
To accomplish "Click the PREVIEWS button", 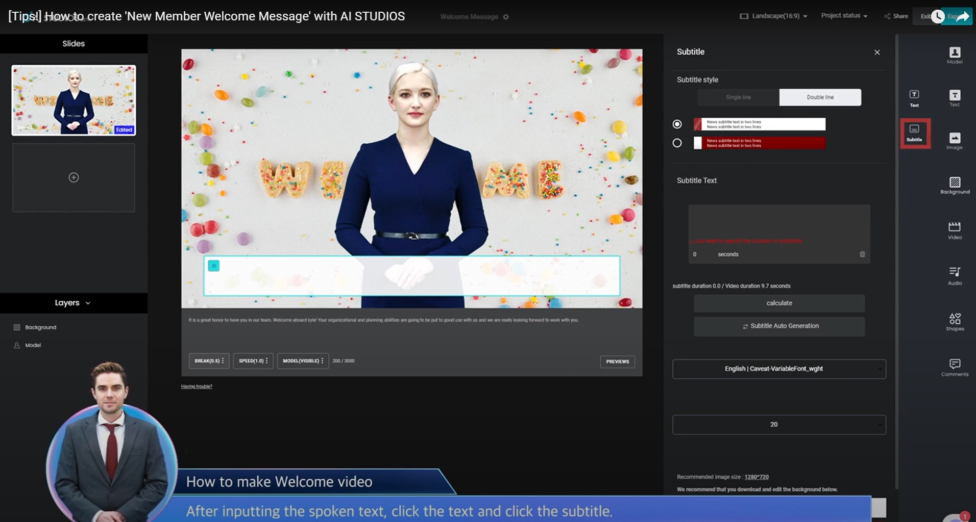I will point(617,361).
